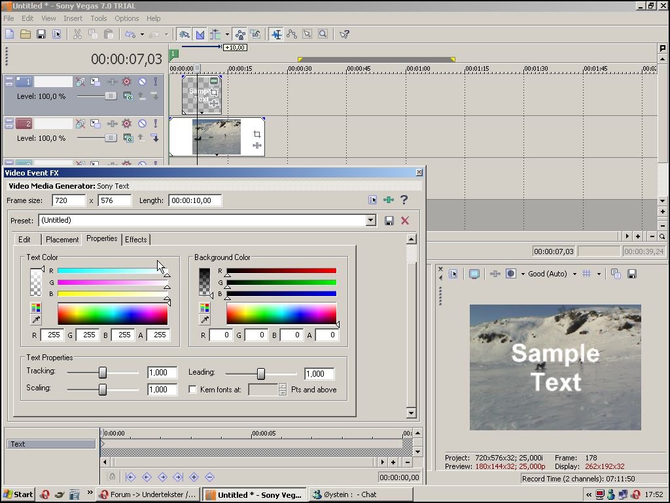Switch to the Effects tab

136,240
